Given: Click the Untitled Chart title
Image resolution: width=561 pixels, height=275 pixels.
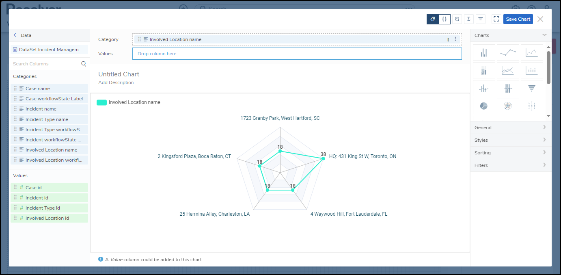Looking at the screenshot, I should [x=119, y=74].
